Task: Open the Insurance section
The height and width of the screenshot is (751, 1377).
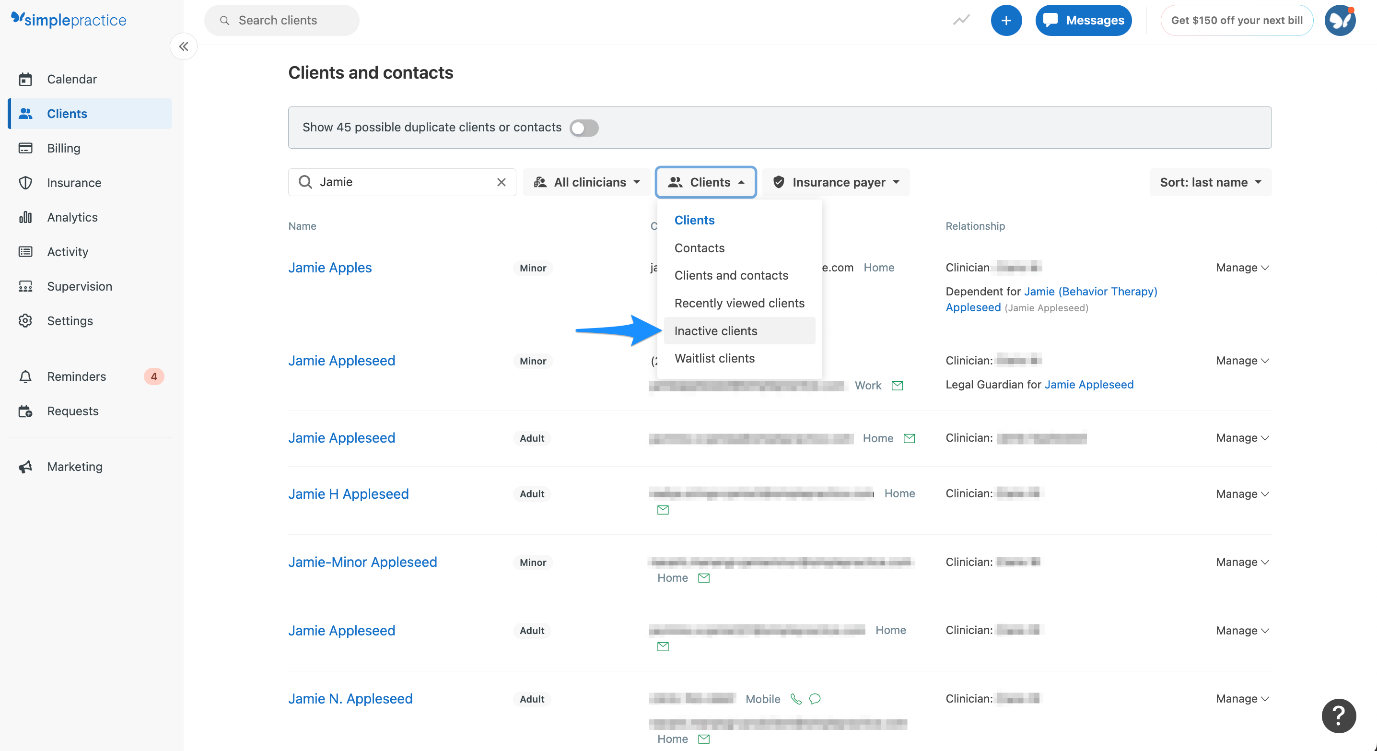Action: tap(74, 182)
